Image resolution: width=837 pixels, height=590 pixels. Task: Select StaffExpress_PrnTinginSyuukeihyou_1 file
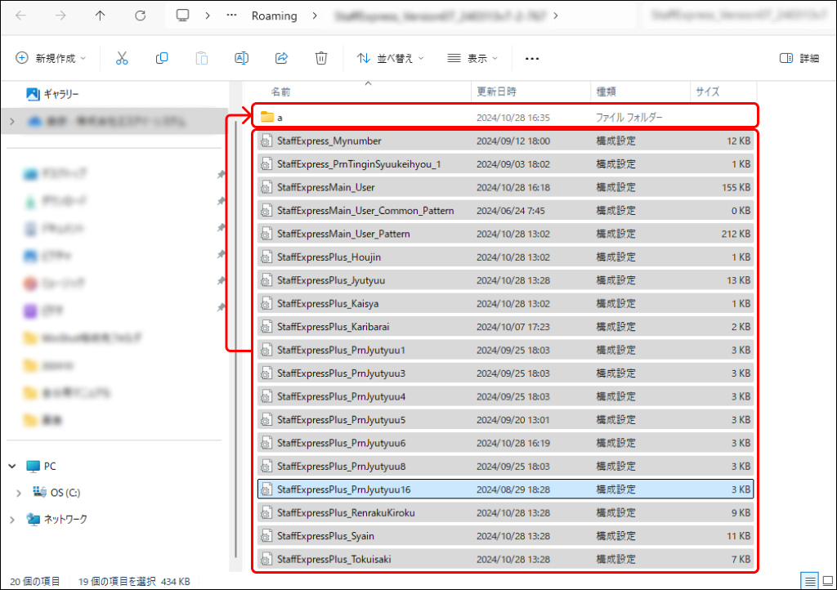pos(505,164)
